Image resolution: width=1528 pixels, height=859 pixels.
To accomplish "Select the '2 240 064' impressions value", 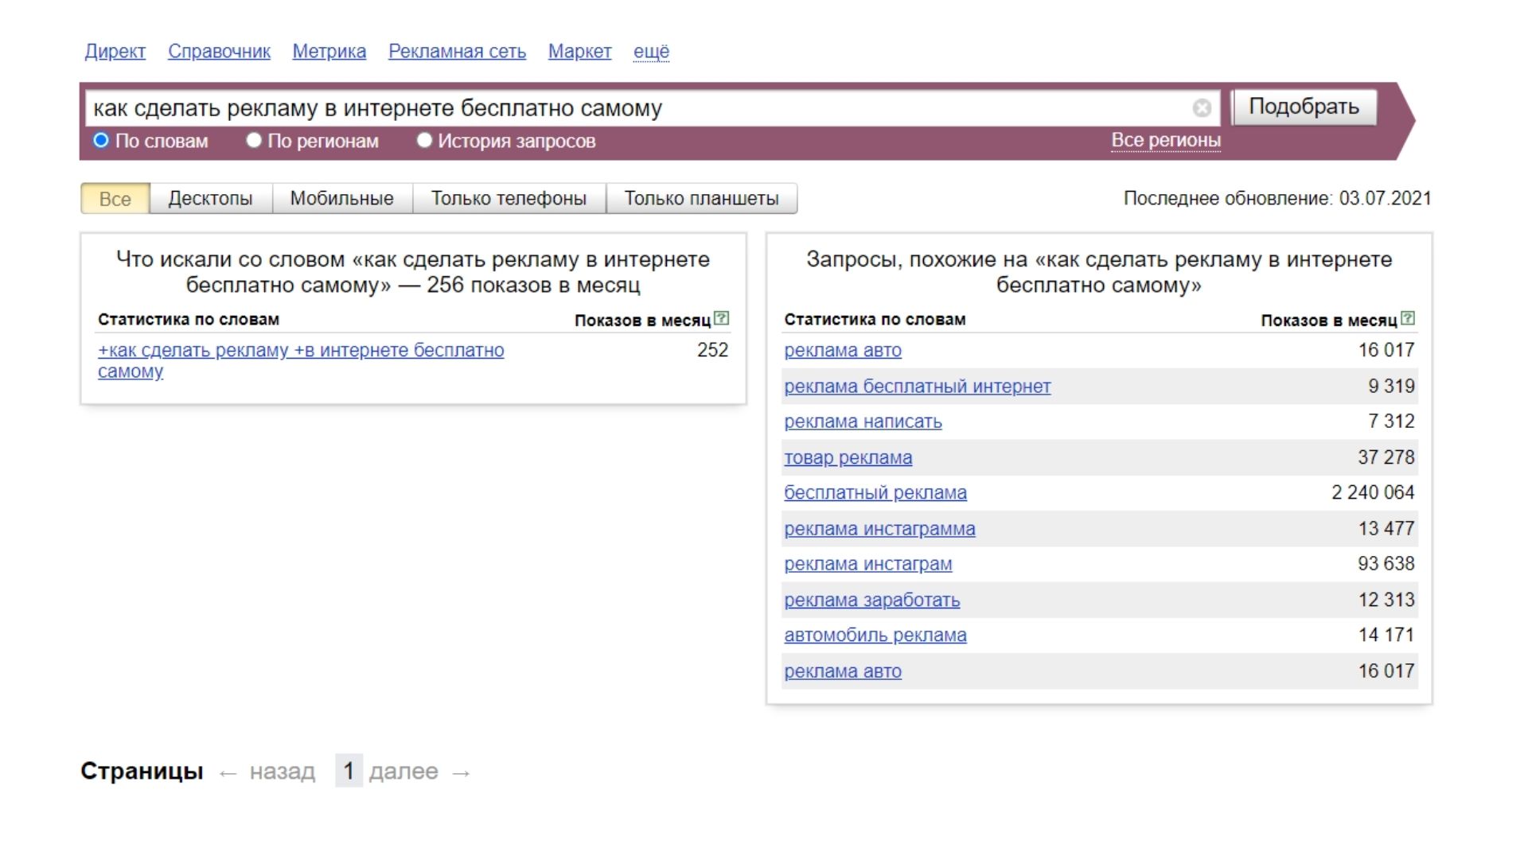I will pyautogui.click(x=1373, y=492).
